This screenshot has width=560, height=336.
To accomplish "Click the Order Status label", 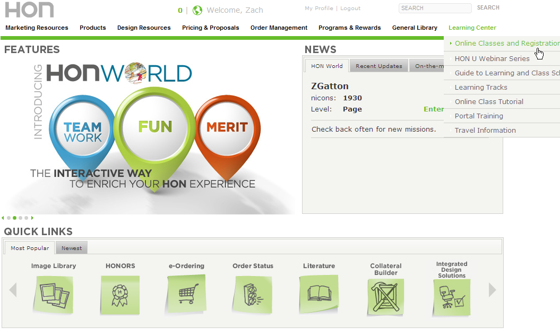I will (x=253, y=266).
